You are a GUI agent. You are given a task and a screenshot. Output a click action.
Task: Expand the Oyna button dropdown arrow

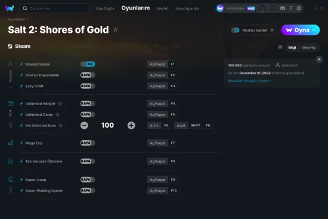314,30
